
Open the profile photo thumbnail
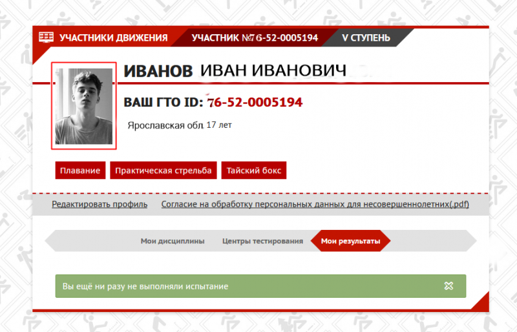[84, 106]
